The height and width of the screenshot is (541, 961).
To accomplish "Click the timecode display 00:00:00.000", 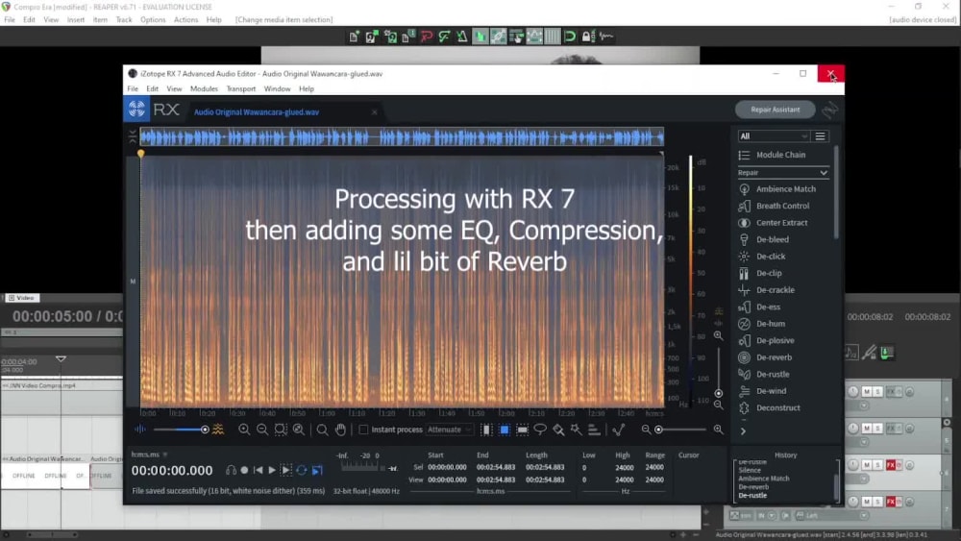I will tap(172, 471).
